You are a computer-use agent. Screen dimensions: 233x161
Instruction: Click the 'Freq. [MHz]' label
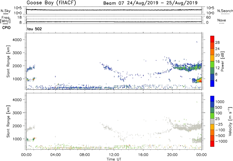coord(5,19)
